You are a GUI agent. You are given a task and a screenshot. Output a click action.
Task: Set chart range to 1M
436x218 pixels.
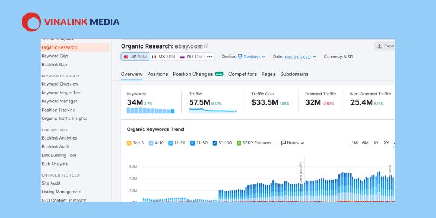(x=355, y=143)
